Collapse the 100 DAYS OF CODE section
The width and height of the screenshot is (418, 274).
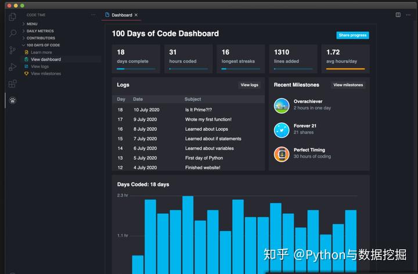43,45
